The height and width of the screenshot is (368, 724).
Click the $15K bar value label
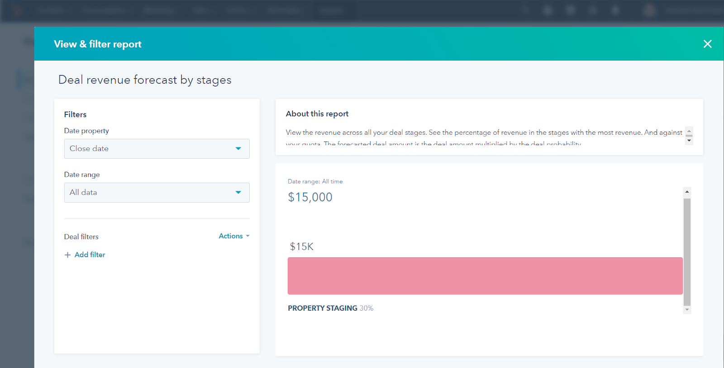tap(302, 247)
